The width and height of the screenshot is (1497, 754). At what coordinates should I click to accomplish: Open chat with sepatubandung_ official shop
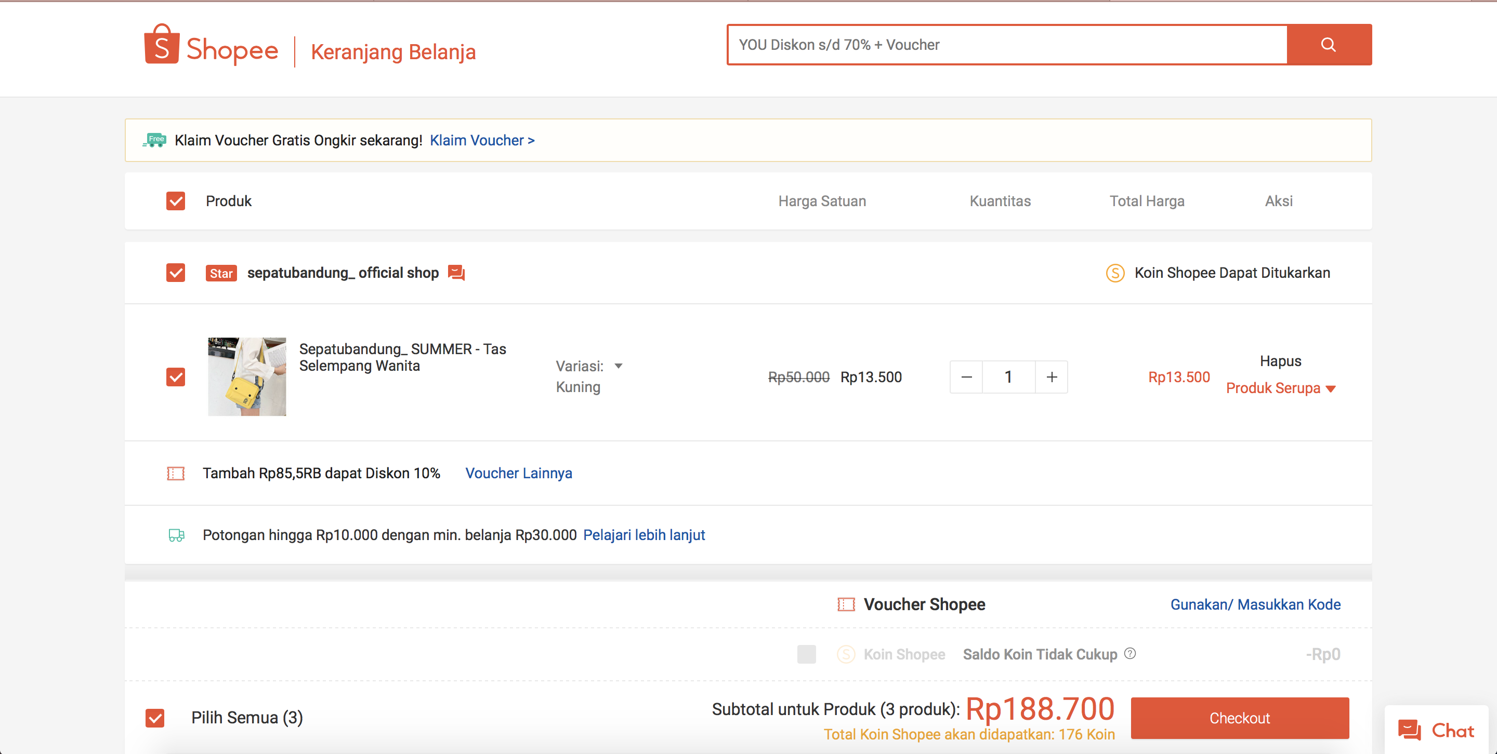tap(456, 273)
